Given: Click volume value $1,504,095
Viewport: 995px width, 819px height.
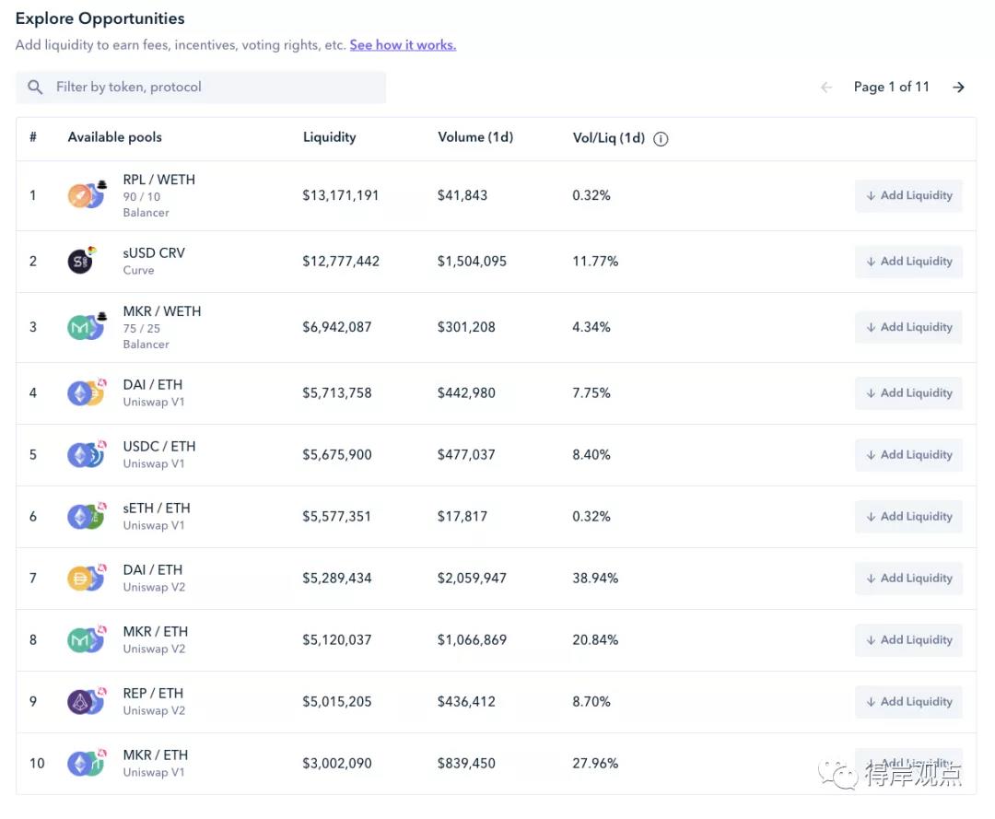Looking at the screenshot, I should pyautogui.click(x=472, y=262).
